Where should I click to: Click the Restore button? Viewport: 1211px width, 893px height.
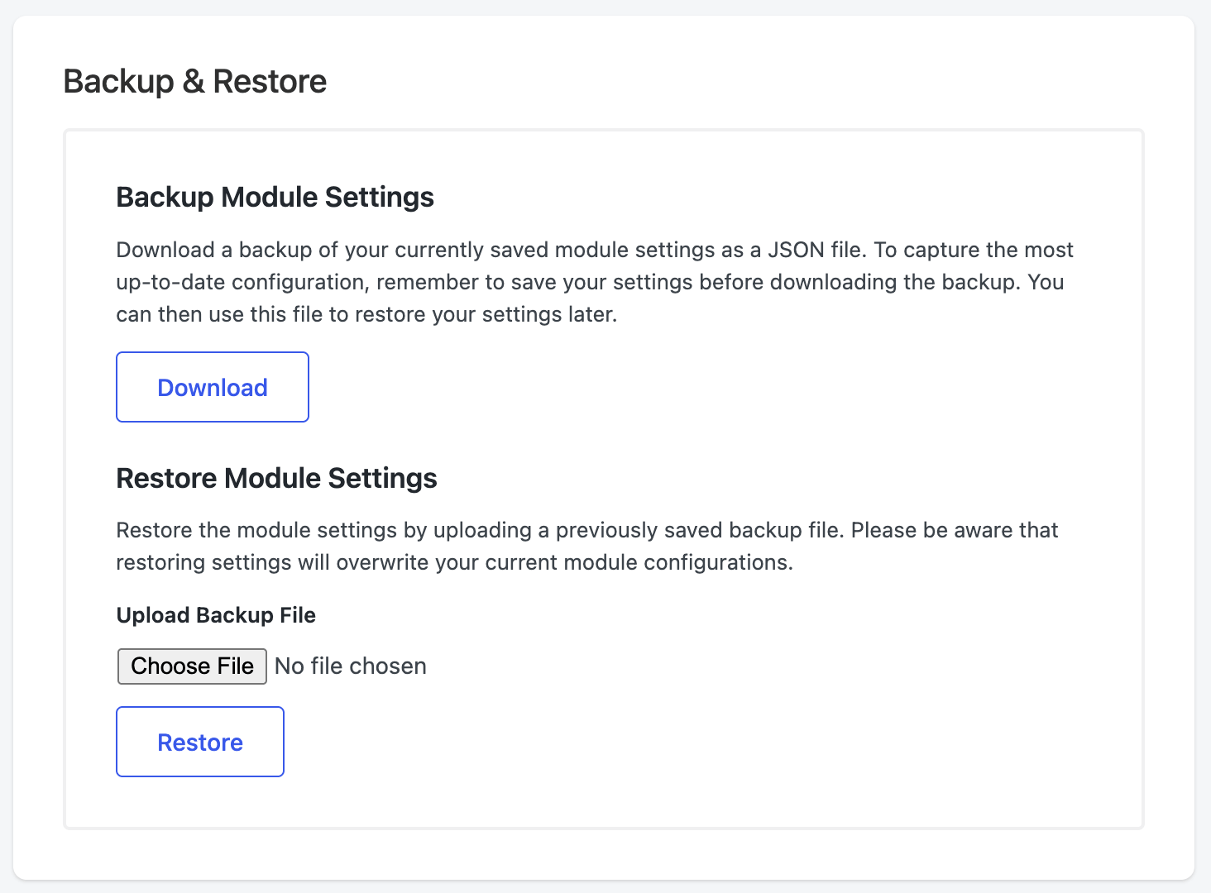pos(200,742)
